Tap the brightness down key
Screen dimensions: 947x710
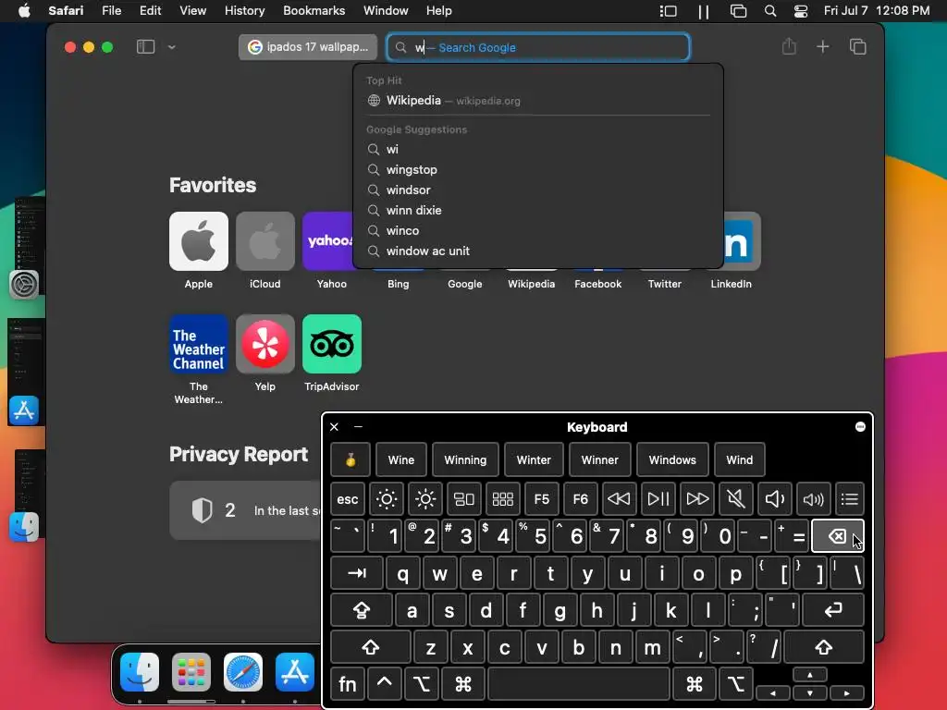pos(387,499)
